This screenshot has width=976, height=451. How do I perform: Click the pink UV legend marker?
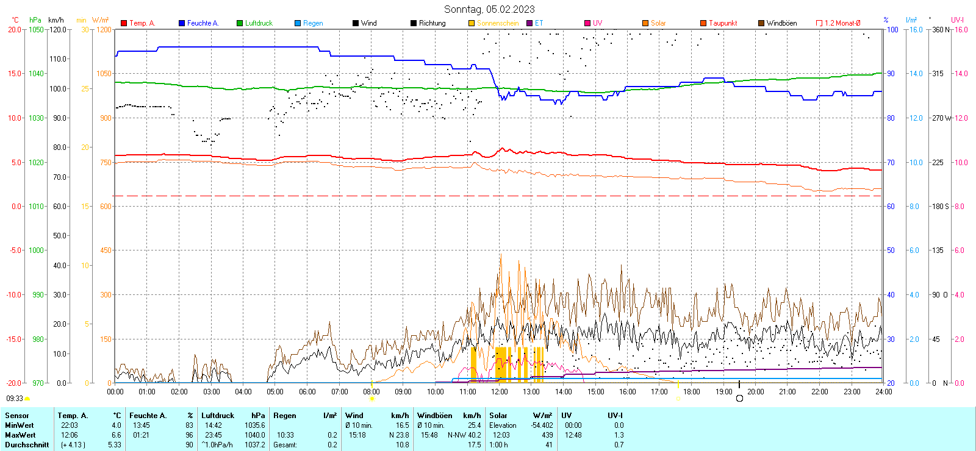pos(587,23)
